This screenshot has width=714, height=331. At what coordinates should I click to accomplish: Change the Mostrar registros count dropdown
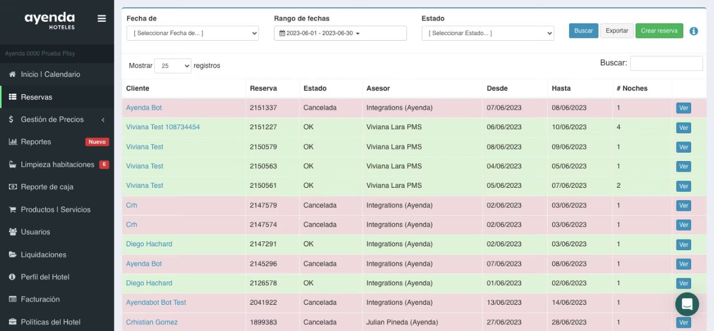(x=172, y=66)
